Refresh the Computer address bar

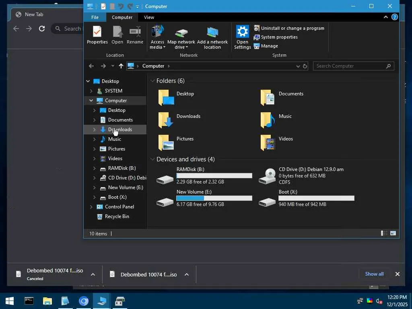point(305,66)
